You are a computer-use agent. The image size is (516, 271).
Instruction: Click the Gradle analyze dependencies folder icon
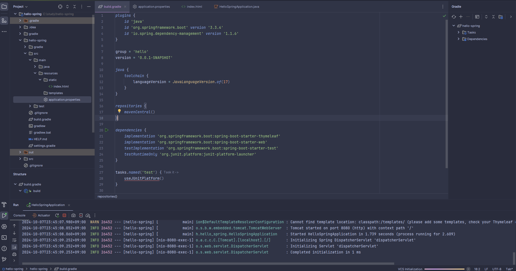tap(501, 17)
